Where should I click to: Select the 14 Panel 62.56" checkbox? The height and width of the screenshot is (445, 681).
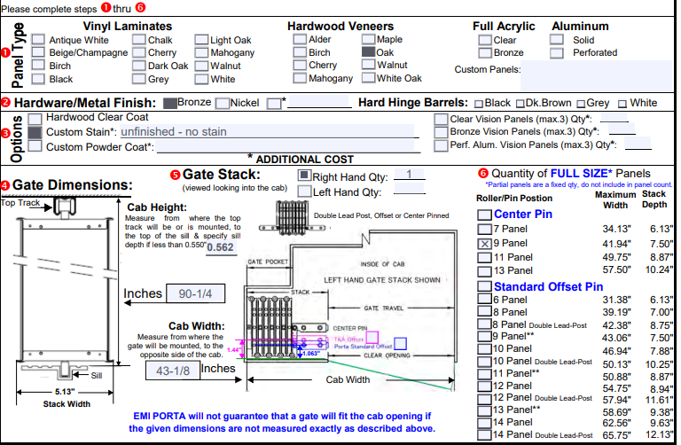pos(484,423)
